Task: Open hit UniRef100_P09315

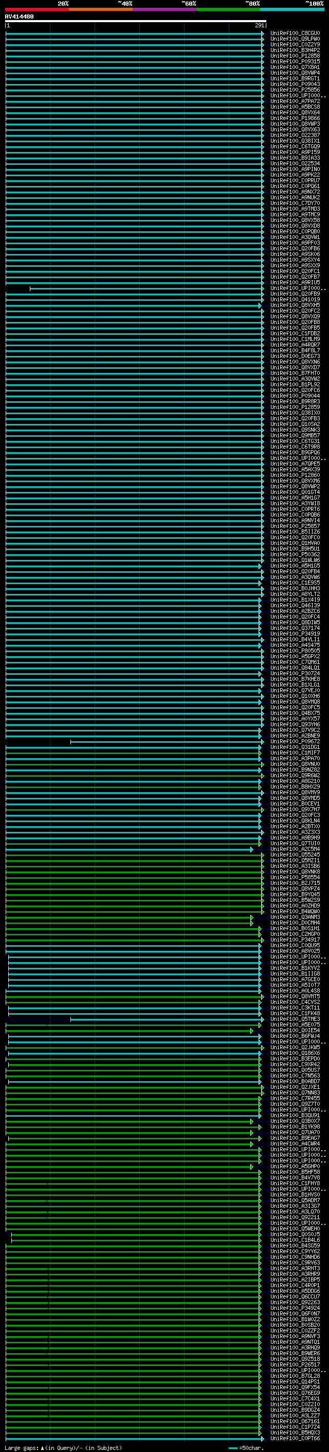Action: 295,61
